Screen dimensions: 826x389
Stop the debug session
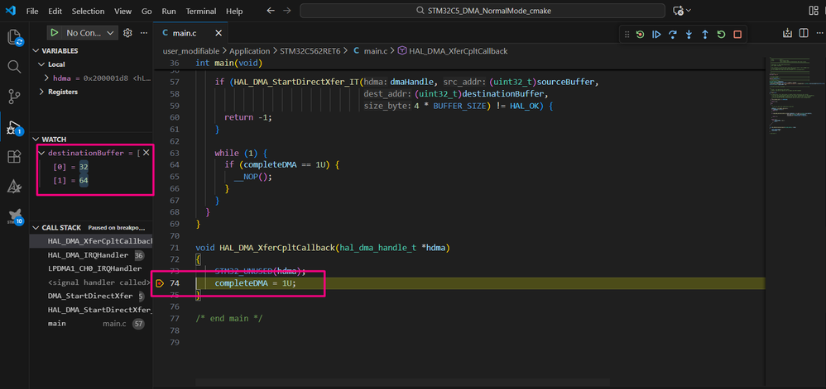(737, 34)
